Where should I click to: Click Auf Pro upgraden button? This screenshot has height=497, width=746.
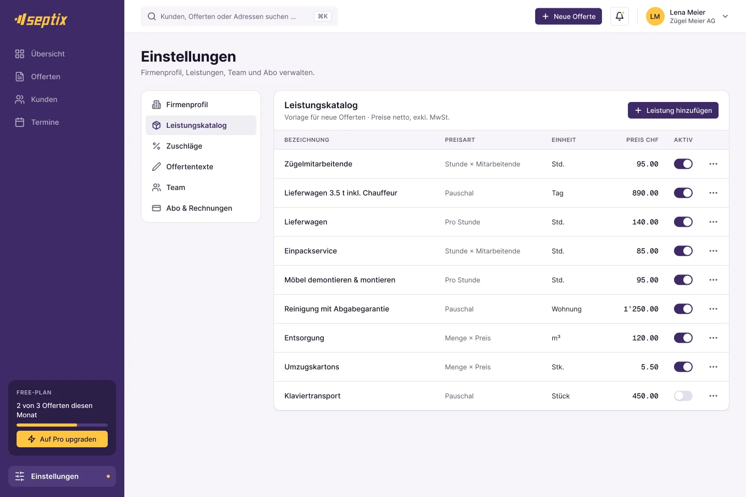tap(62, 439)
